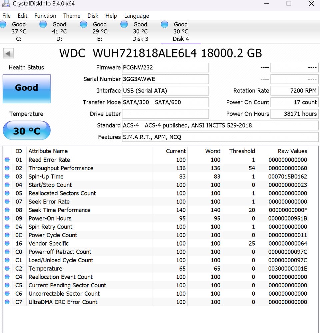Click status orb for Seek Time Performance

point(7,210)
